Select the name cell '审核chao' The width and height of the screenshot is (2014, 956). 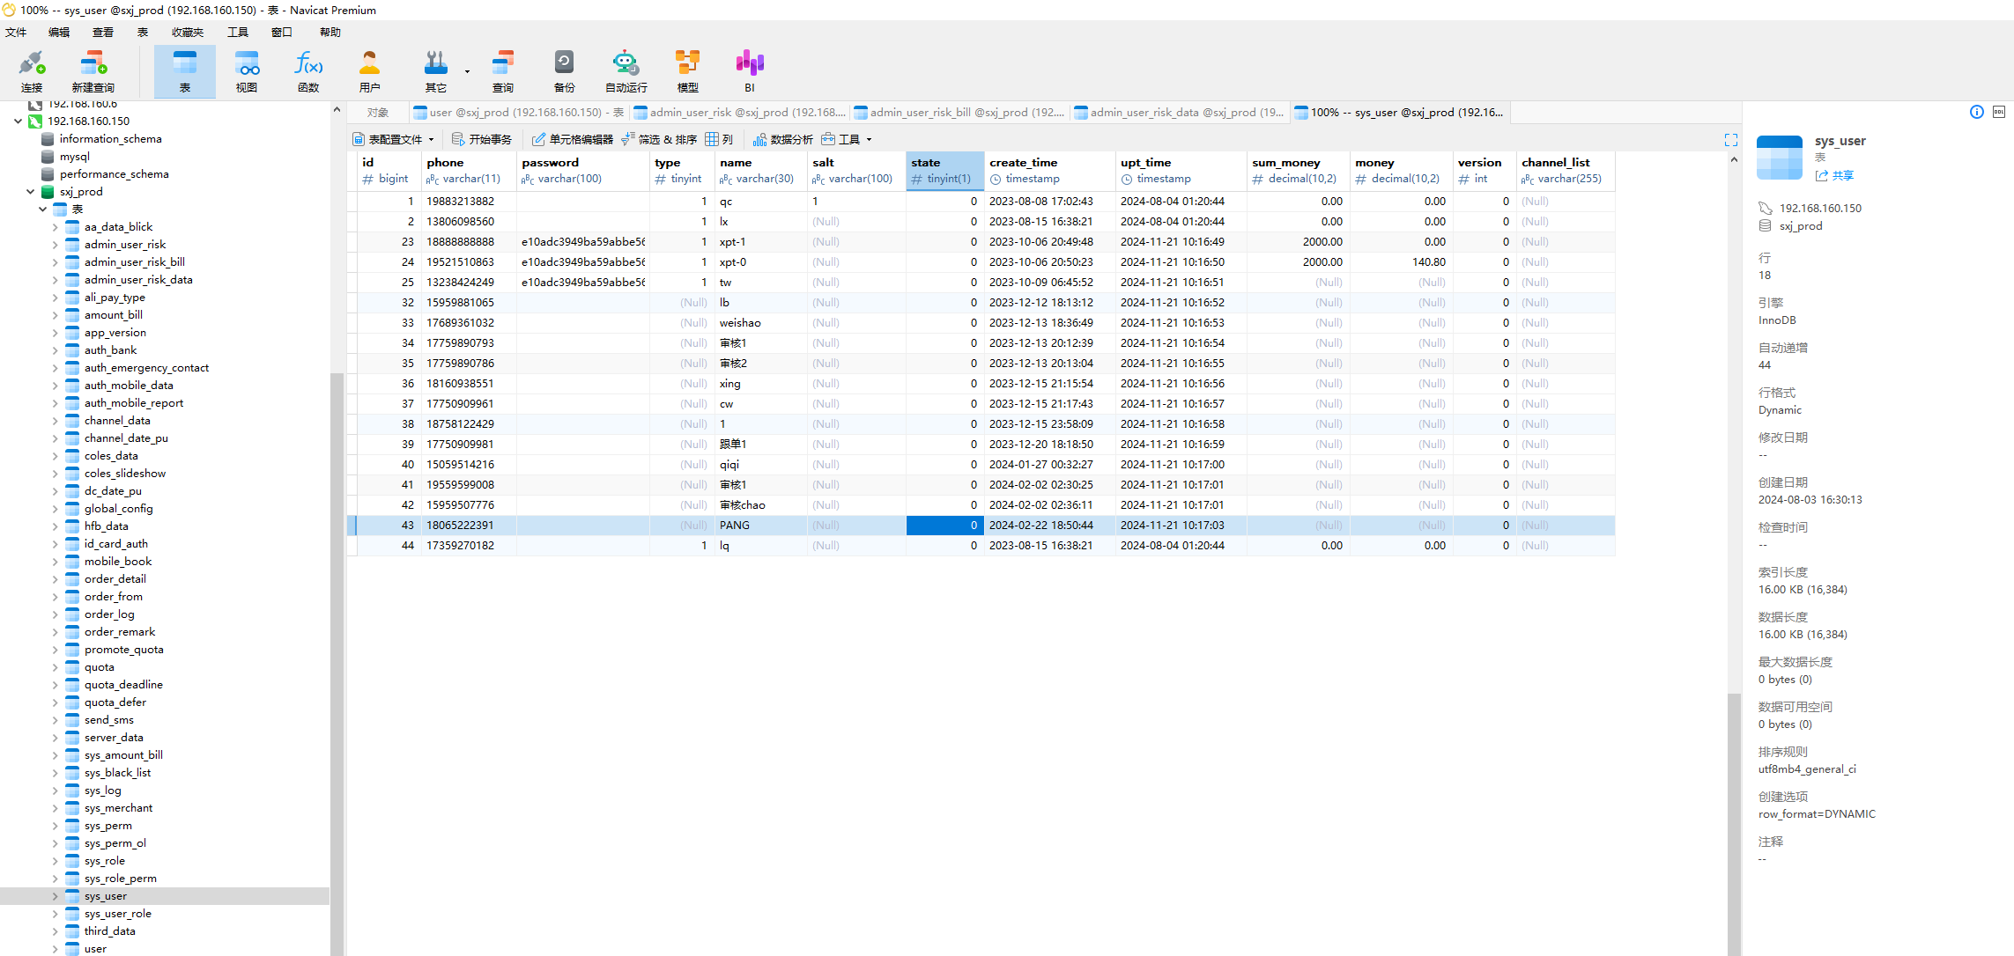[x=759, y=505]
